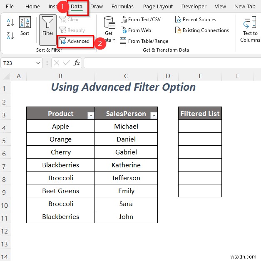Select the empty cell below Filtered List
Image resolution: width=261 pixels, height=261 pixels.
[x=200, y=127]
